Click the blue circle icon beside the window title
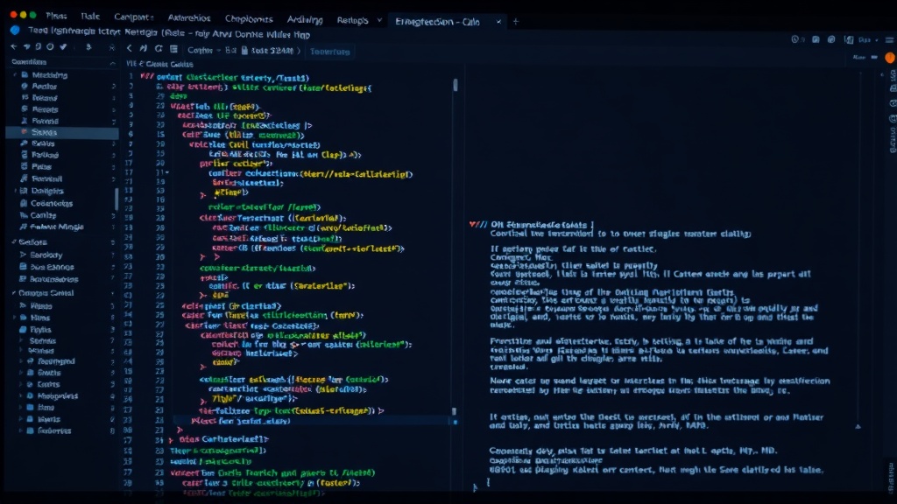The width and height of the screenshot is (897, 504). coord(16,31)
